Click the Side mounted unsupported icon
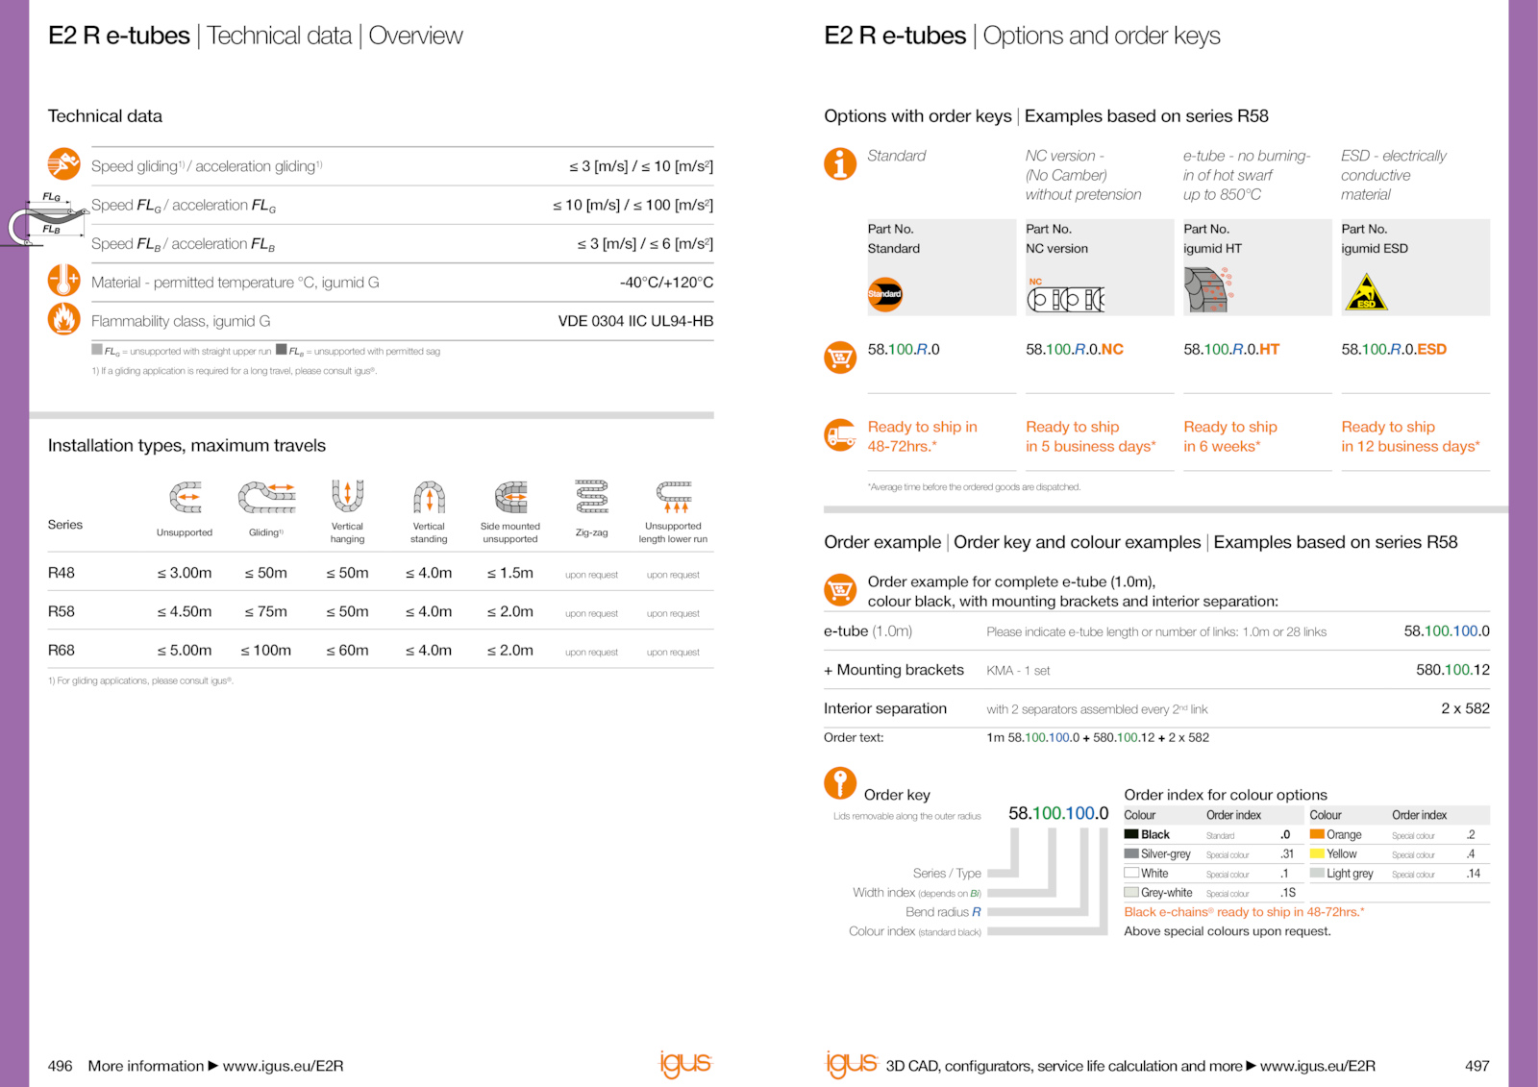The image size is (1538, 1087). (511, 497)
